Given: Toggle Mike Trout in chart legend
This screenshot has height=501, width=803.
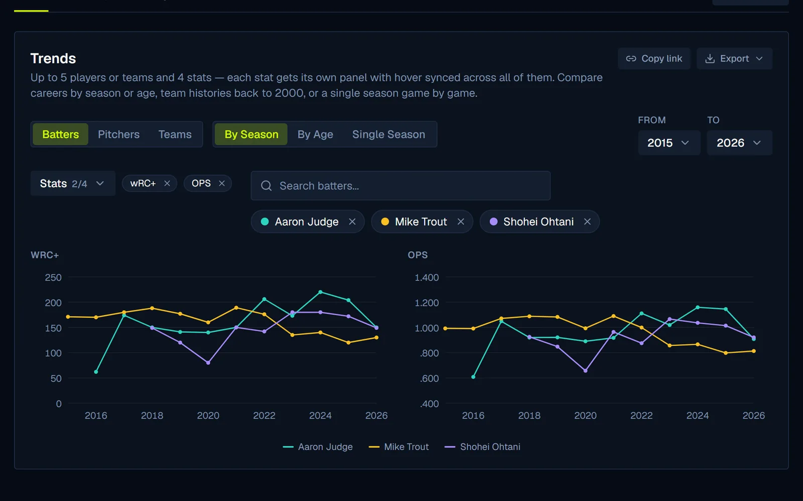Looking at the screenshot, I should (399, 447).
